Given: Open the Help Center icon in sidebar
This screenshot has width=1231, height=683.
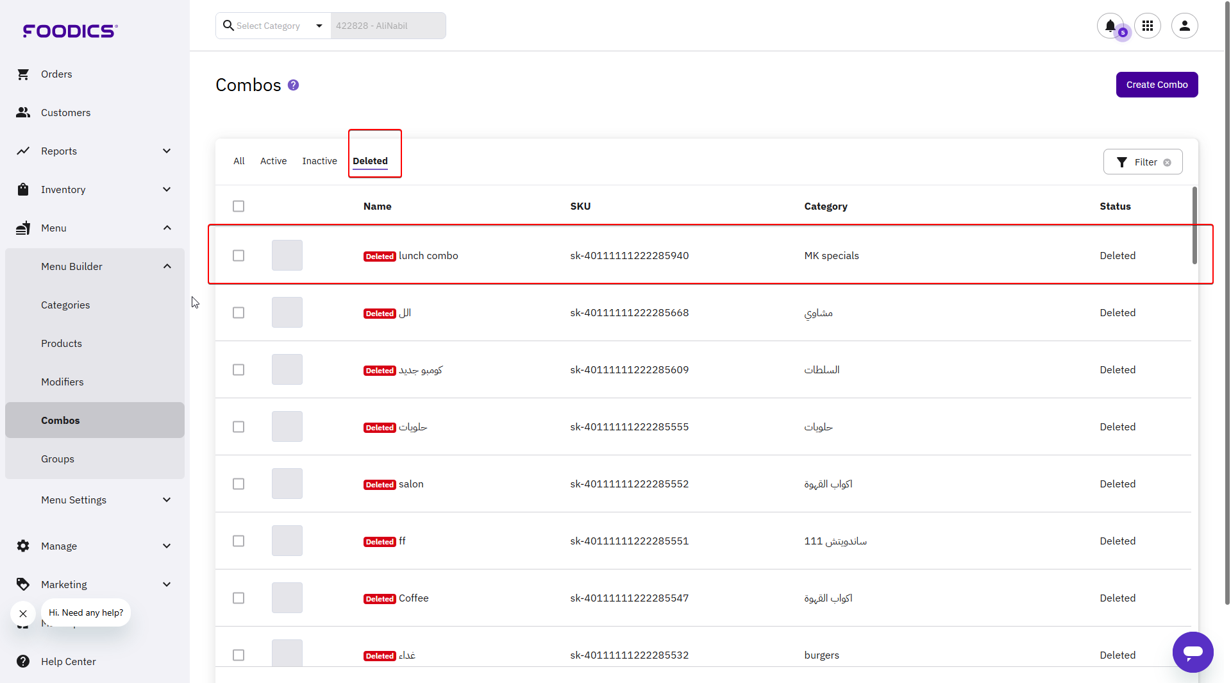Looking at the screenshot, I should coord(23,661).
